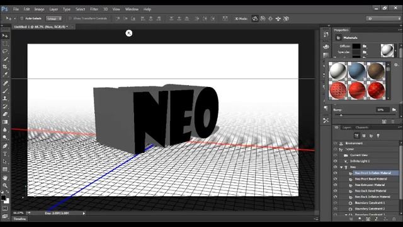403x227 pixels.
Task: Filter 3D panel by Whole Scene
Action: (x=357, y=136)
